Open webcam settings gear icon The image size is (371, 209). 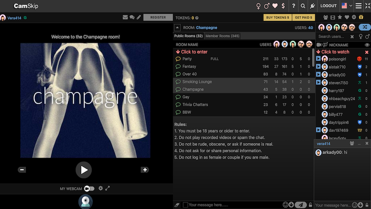click(x=101, y=188)
